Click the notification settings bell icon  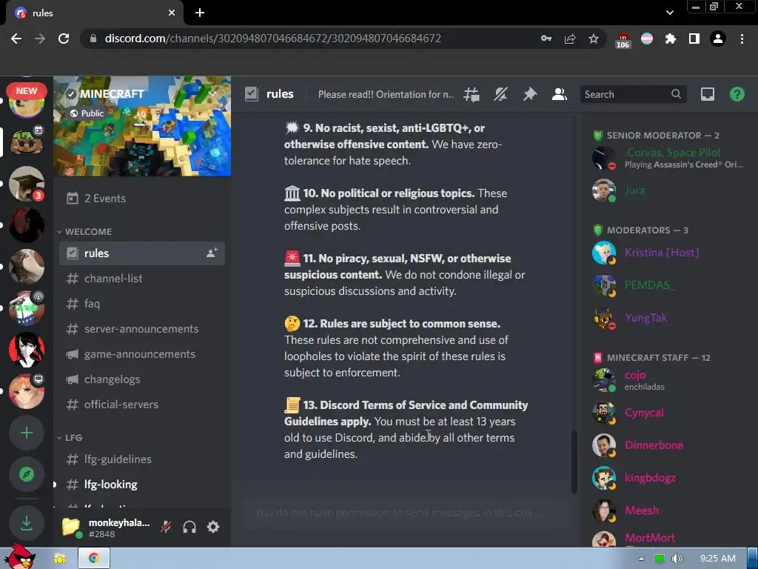coord(500,94)
